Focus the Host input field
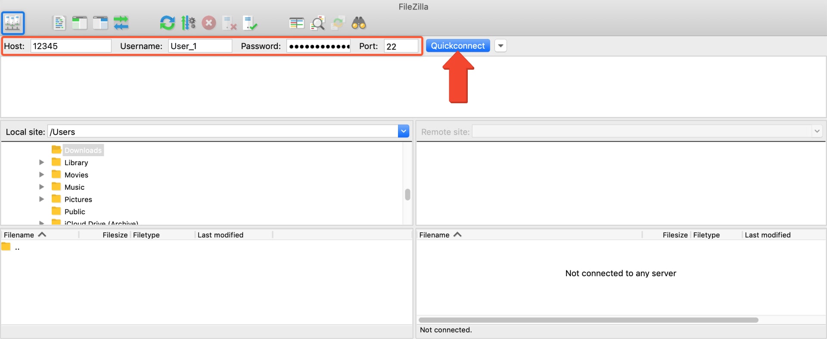The image size is (827, 339). (x=71, y=46)
